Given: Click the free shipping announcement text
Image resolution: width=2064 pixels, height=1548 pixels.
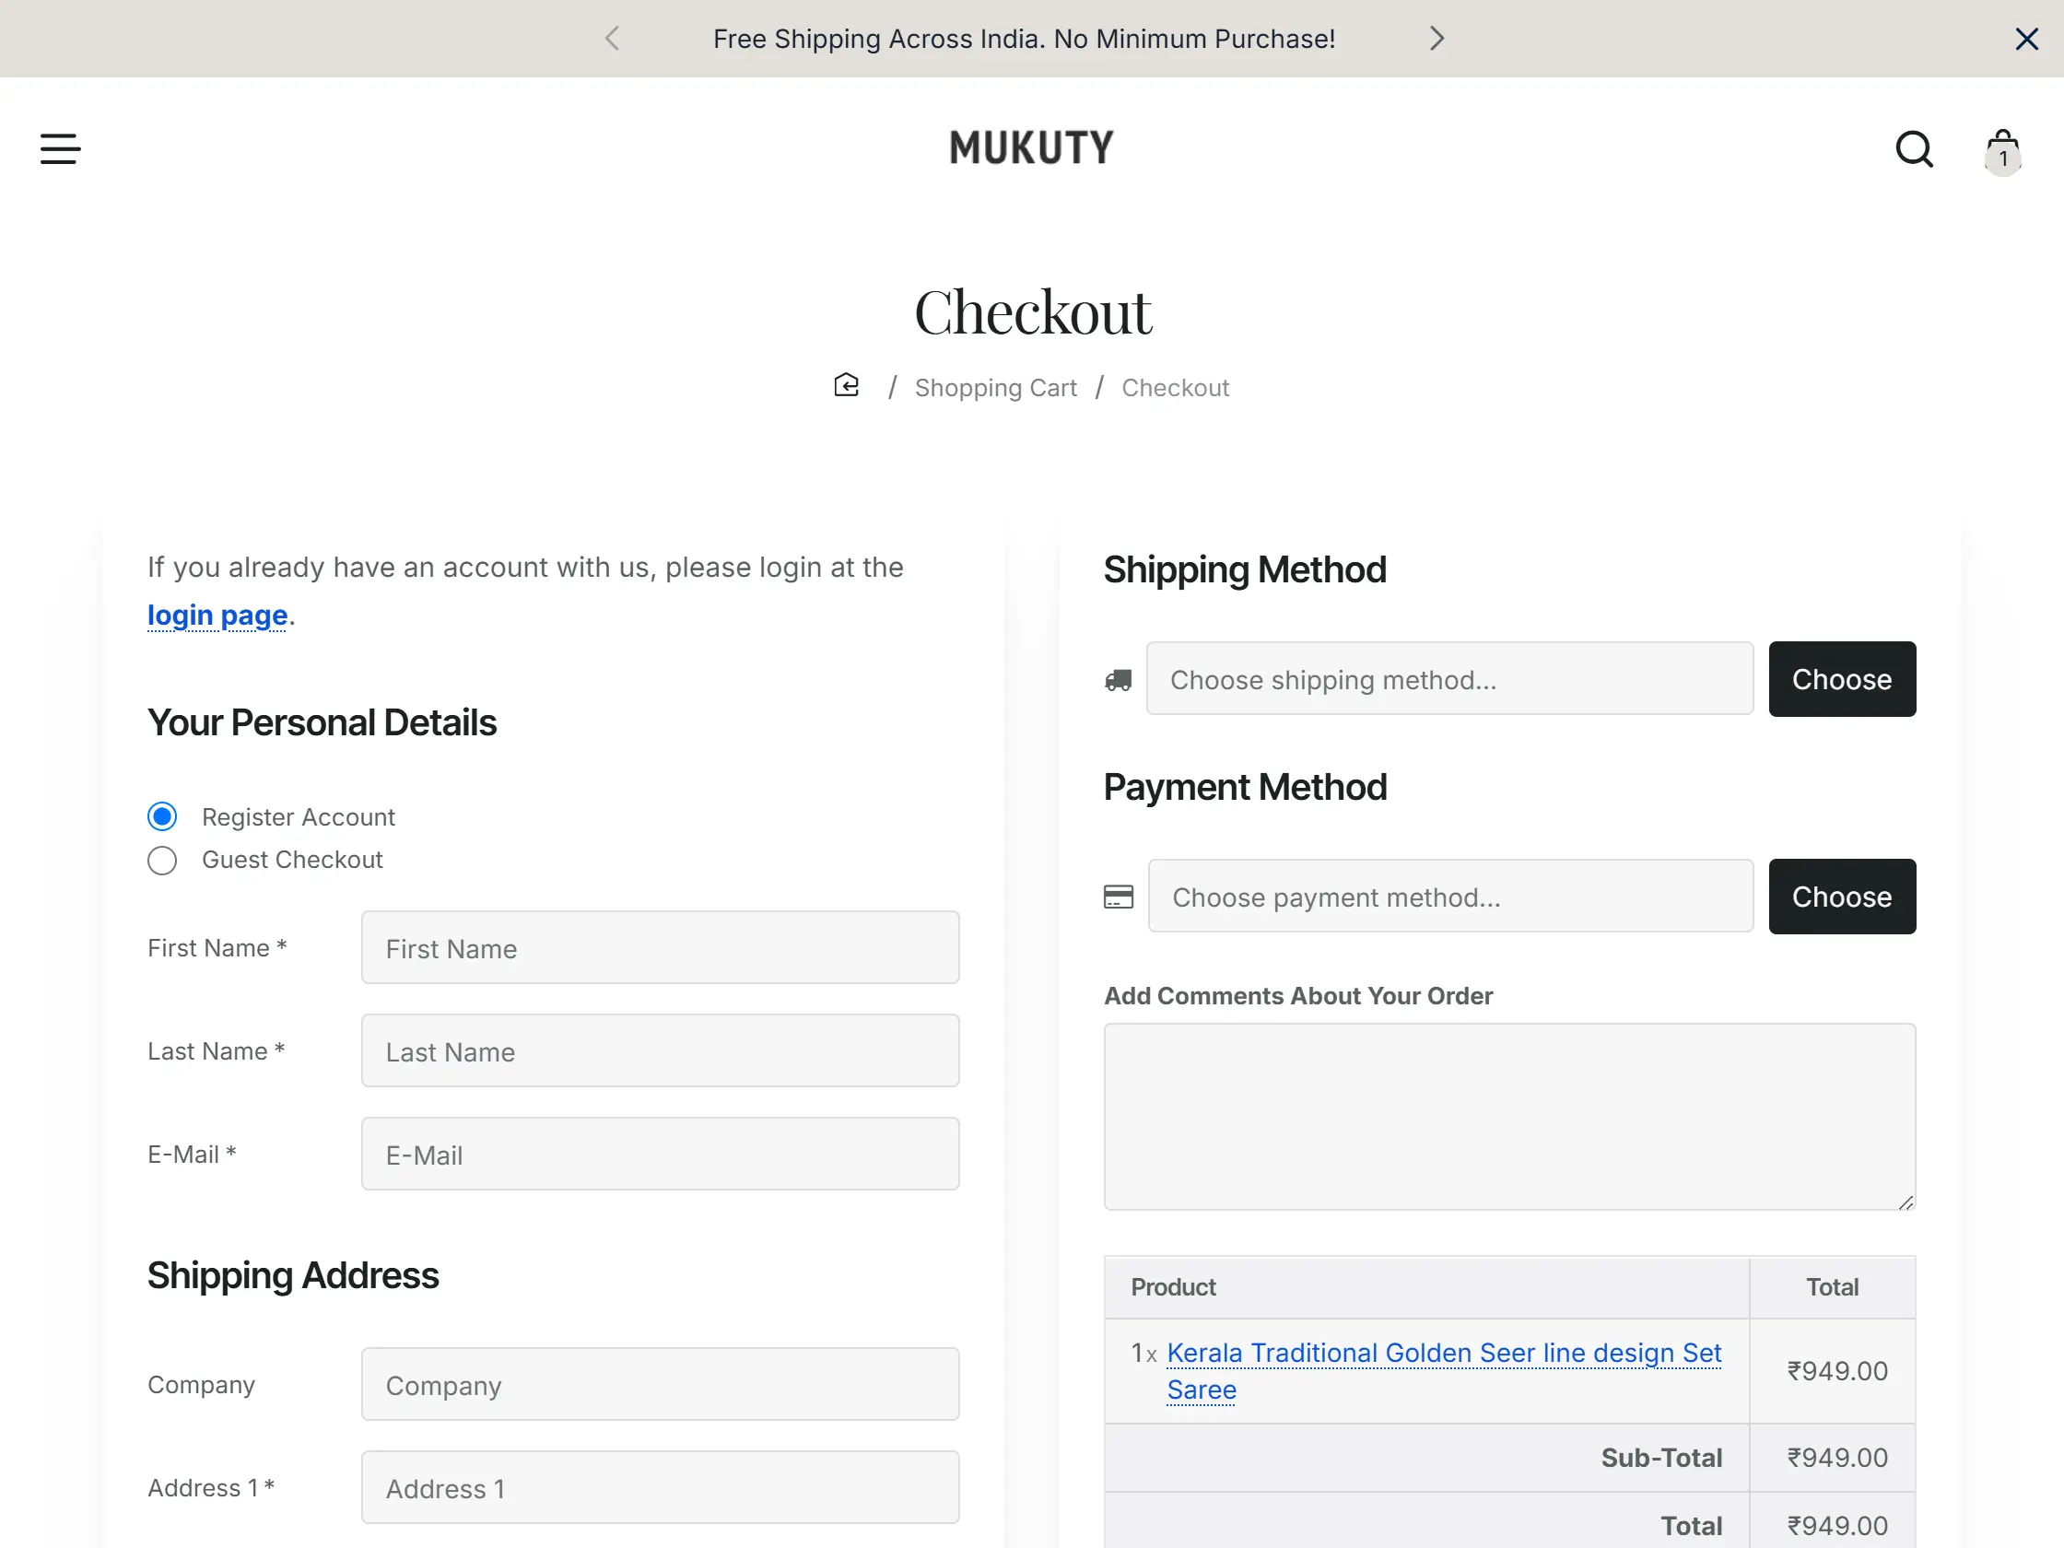Looking at the screenshot, I should pyautogui.click(x=1024, y=39).
